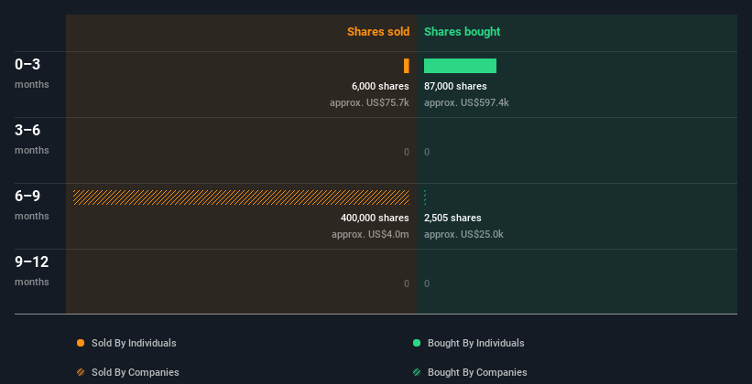Toggle the Sold By Companies legend label
752x384 pixels.
pyautogui.click(x=135, y=372)
